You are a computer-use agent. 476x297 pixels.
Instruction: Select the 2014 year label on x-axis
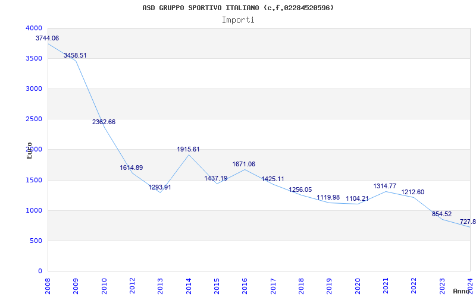[189, 285]
